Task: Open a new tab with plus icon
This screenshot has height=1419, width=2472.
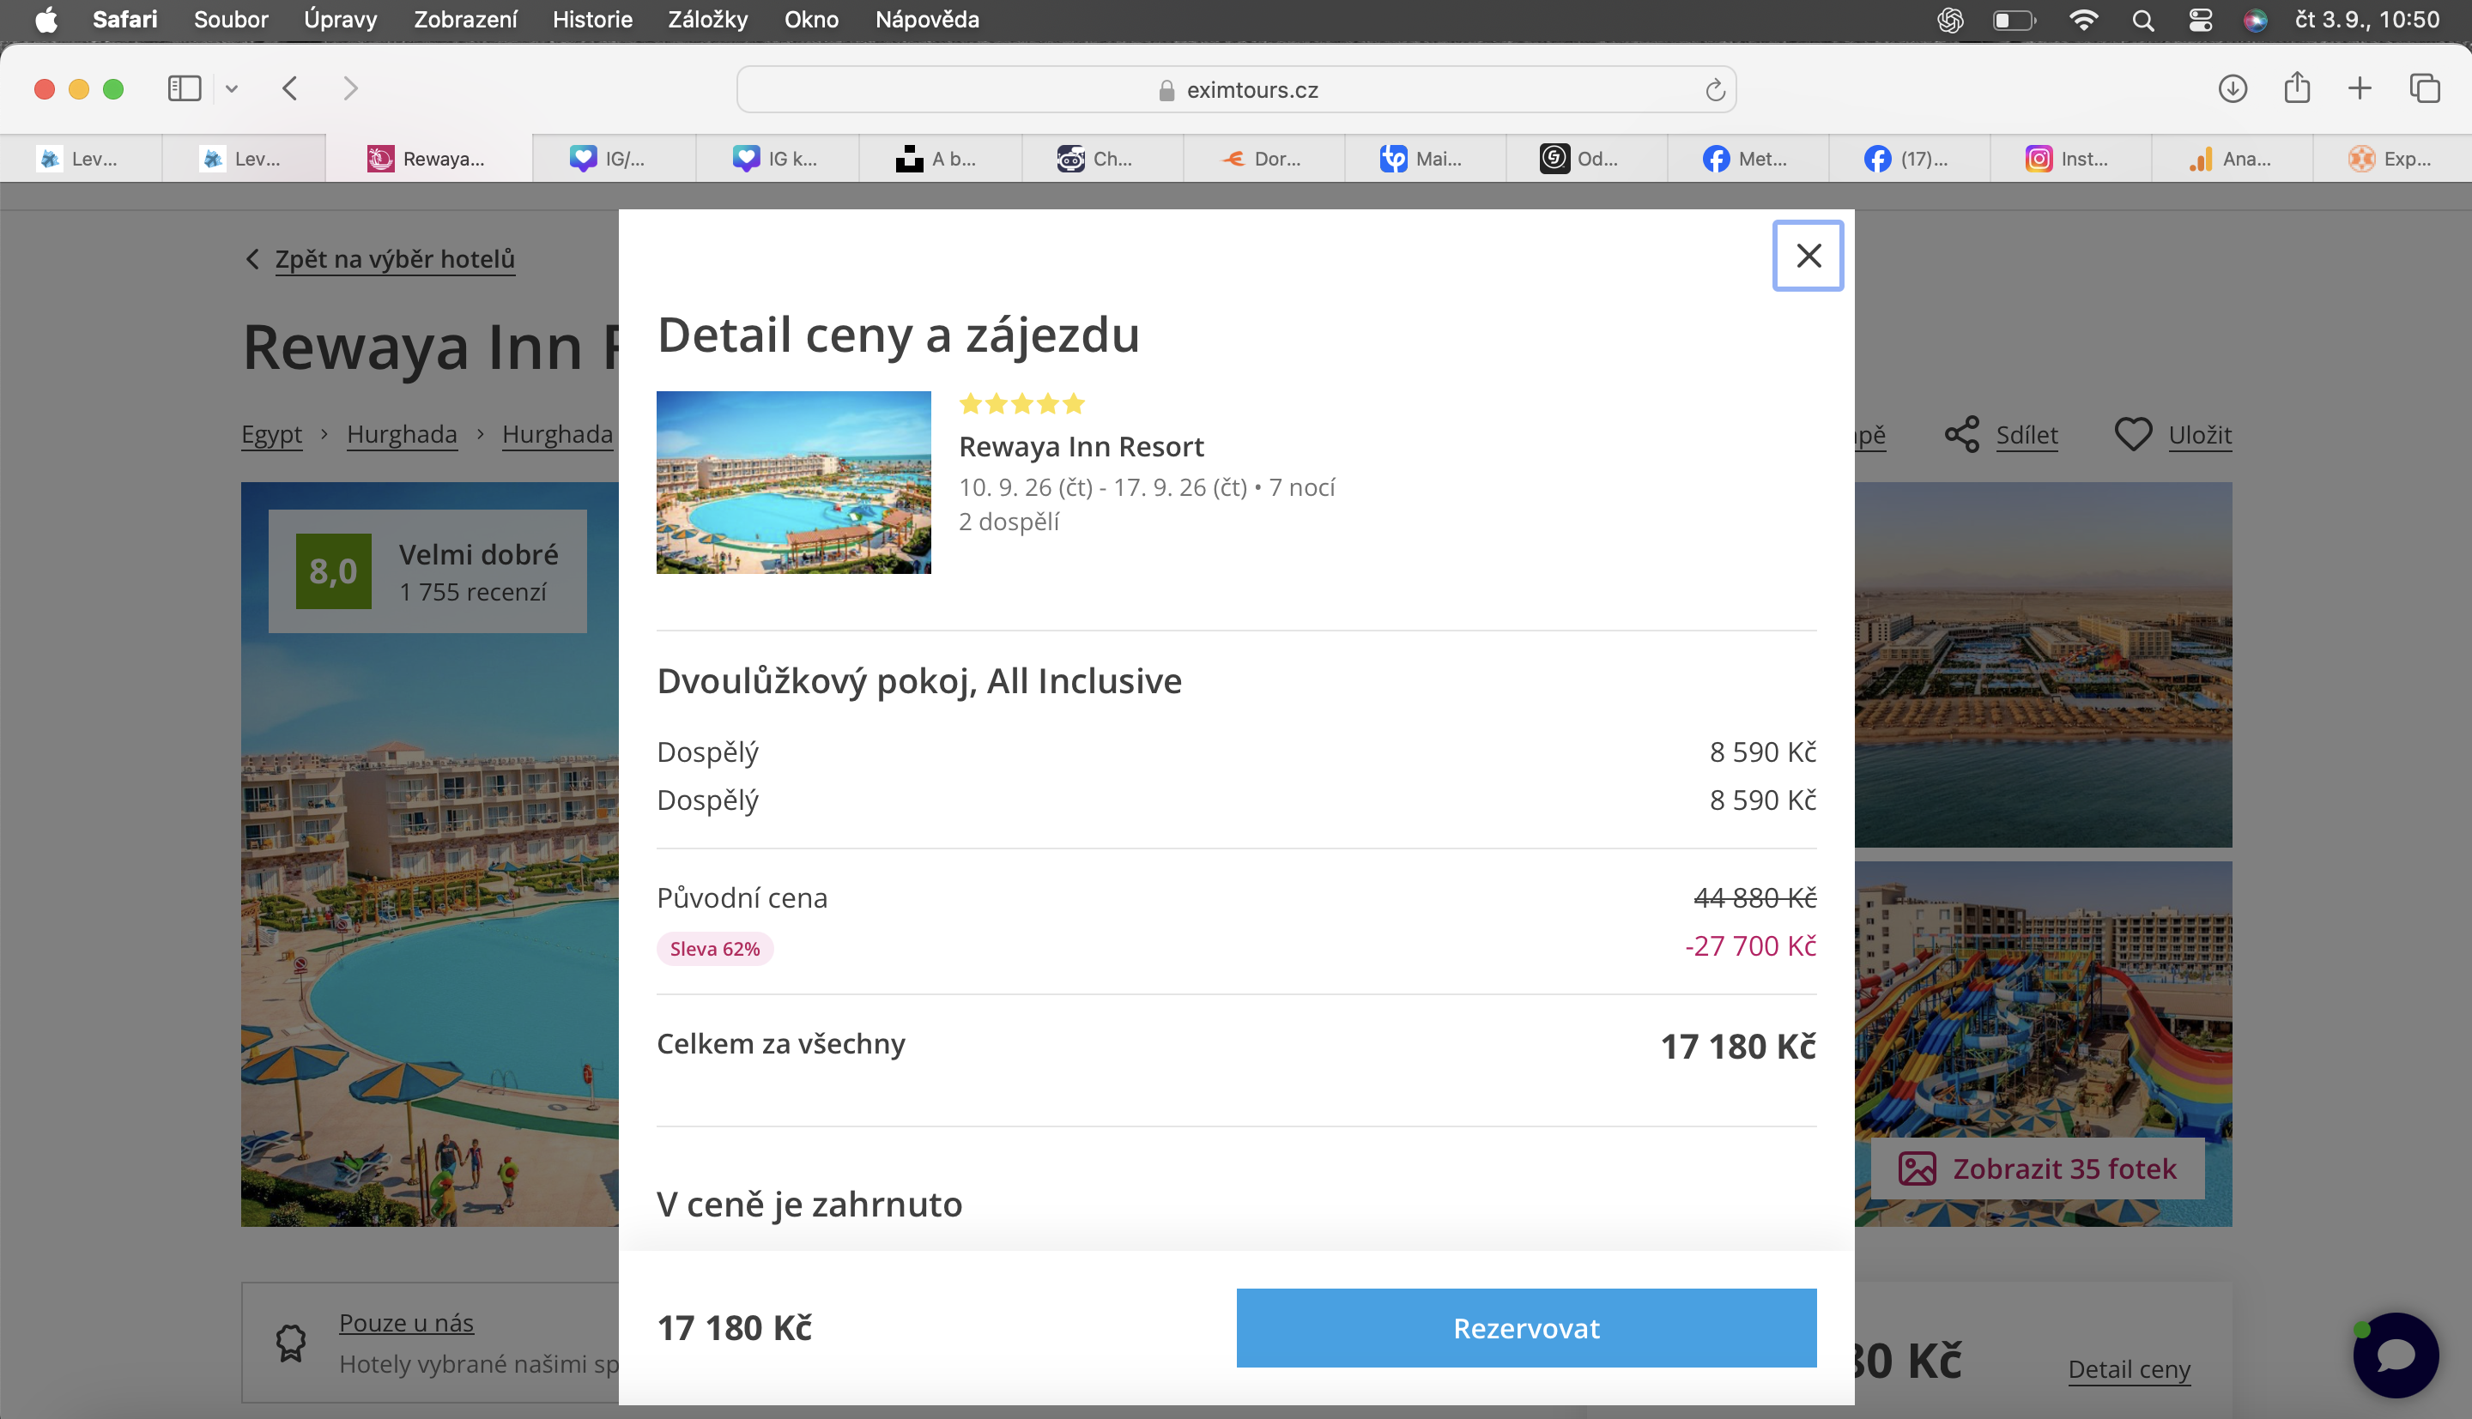Action: click(2359, 88)
